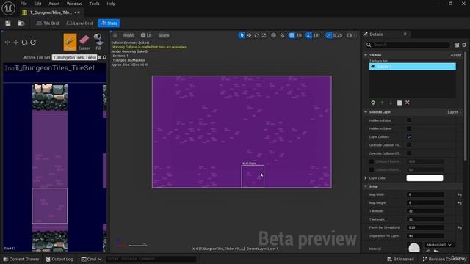Enable the Hidden in Editor checkbox
Viewport: 470px width, 264px height.
[x=409, y=120]
